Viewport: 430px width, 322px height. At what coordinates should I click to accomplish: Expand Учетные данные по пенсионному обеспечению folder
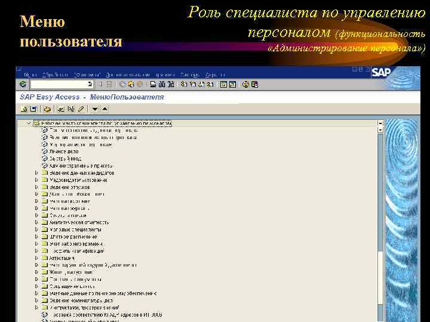click(36, 293)
